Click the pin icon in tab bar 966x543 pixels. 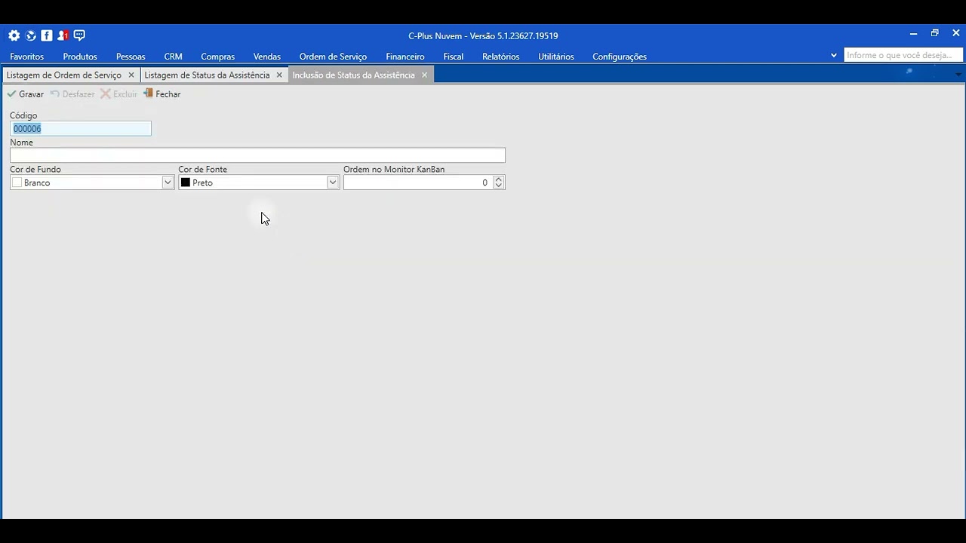pos(909,72)
